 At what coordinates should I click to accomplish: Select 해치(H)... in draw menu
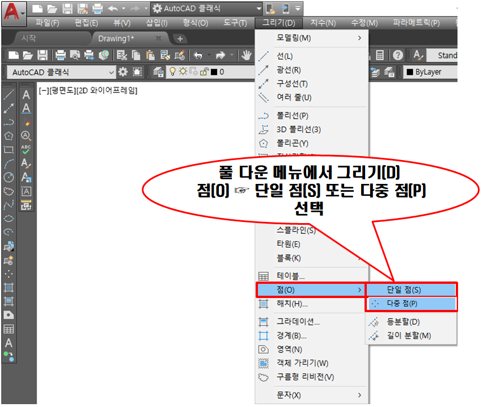[x=312, y=304]
